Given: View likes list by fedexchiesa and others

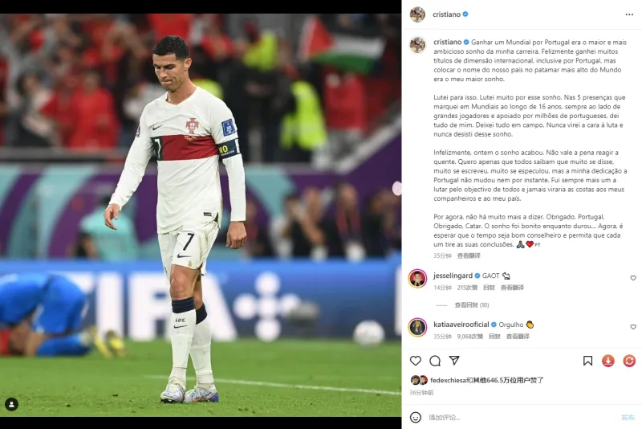Looking at the screenshot, I should (487, 380).
